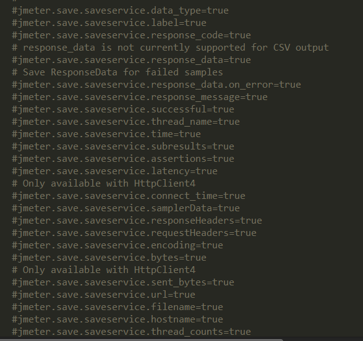Click the assertions=true line
This screenshot has width=363, height=341.
coord(123,159)
